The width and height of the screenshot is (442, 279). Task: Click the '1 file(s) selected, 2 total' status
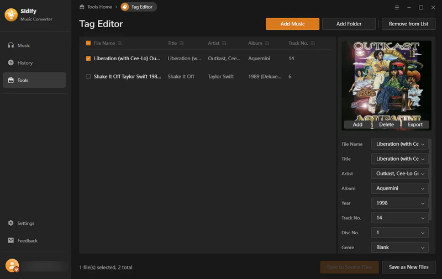(x=106, y=267)
